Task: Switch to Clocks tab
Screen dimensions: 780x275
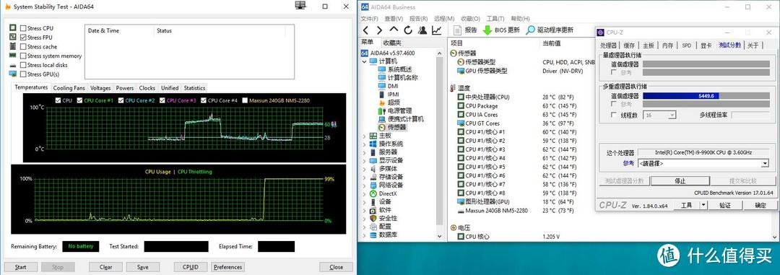Action: (x=147, y=88)
